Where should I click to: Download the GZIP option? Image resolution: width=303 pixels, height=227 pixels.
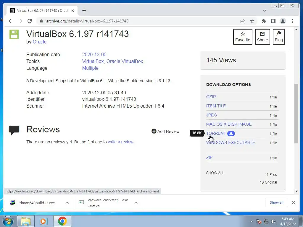coord(211,97)
